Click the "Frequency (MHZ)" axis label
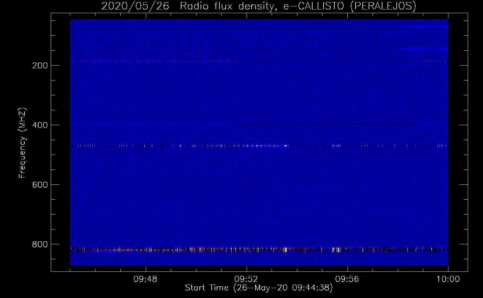The width and height of the screenshot is (483, 298). [x=22, y=143]
